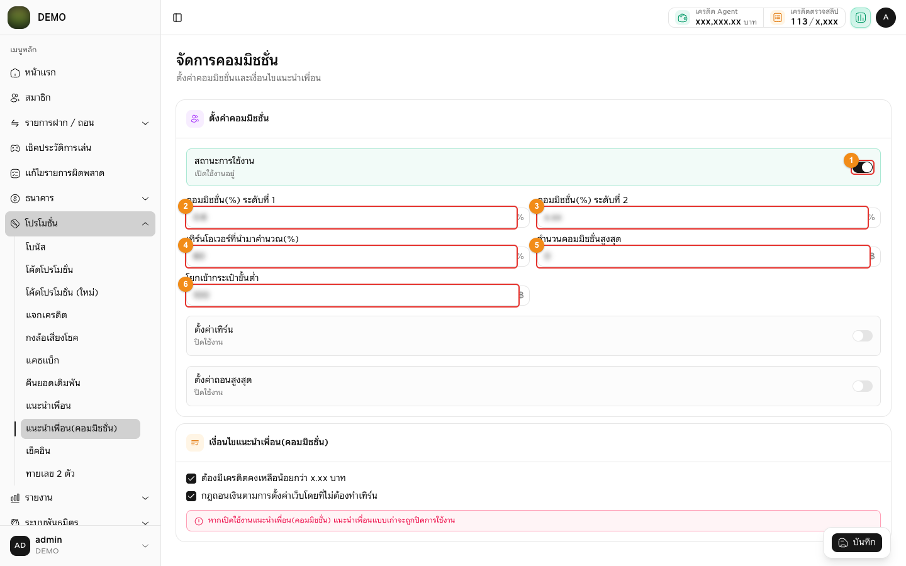
Task: Open the admin account dropdown
Action: pyautogui.click(x=80, y=545)
